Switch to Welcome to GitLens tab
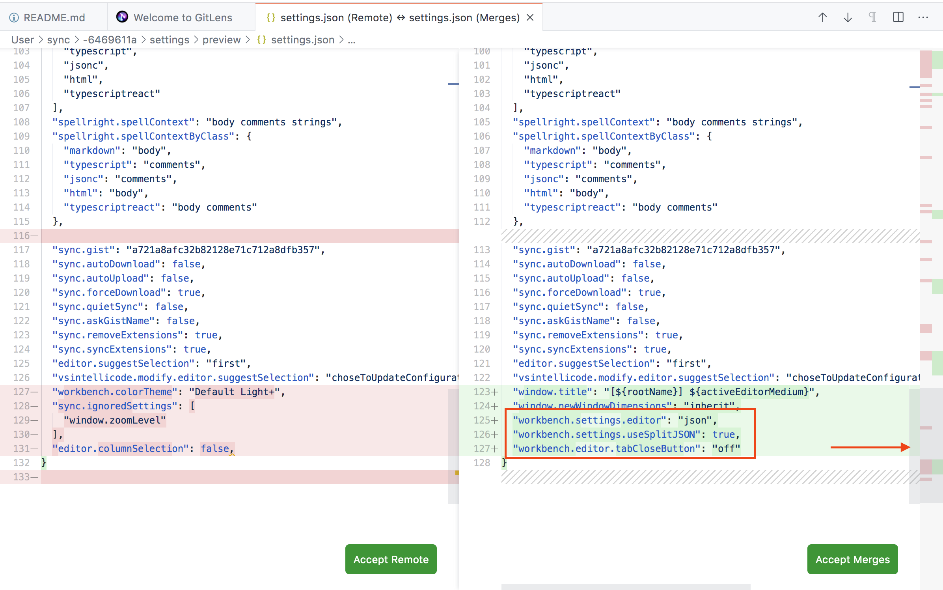Viewport: 943px width, 590px height. [181, 17]
